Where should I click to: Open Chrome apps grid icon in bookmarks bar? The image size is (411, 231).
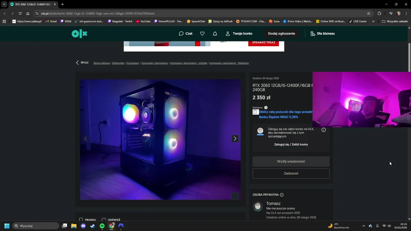click(x=4, y=21)
